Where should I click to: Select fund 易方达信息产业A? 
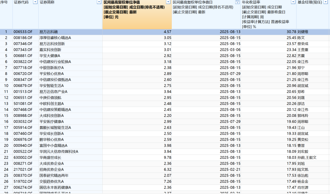[x=53, y=92]
